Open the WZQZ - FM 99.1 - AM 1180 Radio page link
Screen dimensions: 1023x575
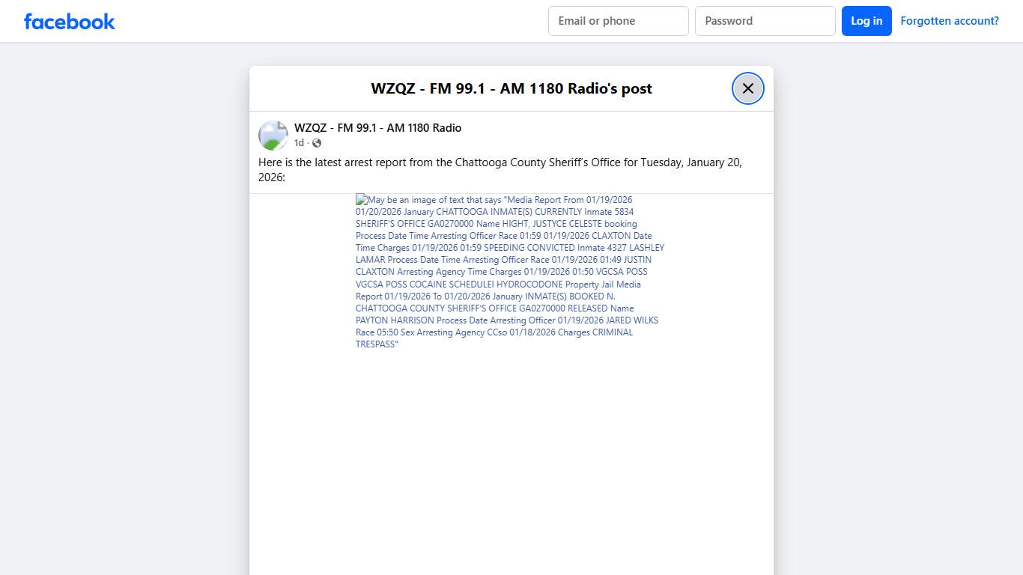(x=377, y=127)
